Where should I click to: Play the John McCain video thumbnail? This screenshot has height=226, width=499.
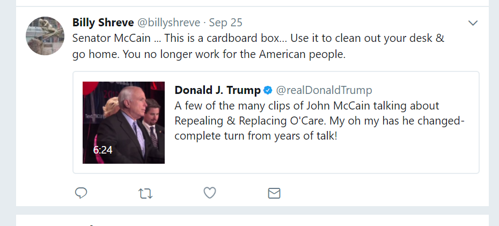(x=123, y=122)
